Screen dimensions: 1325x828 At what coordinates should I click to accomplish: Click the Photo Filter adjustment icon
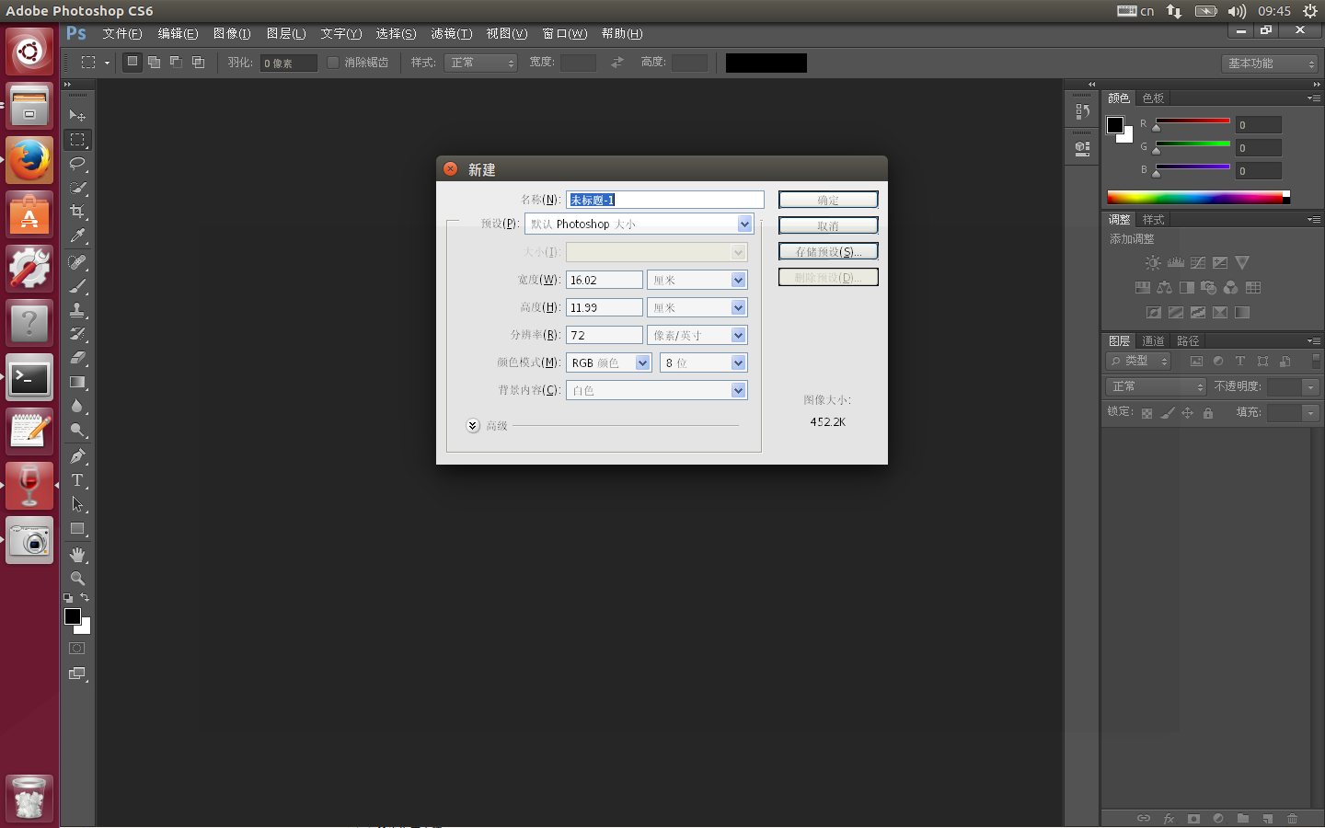point(1209,288)
